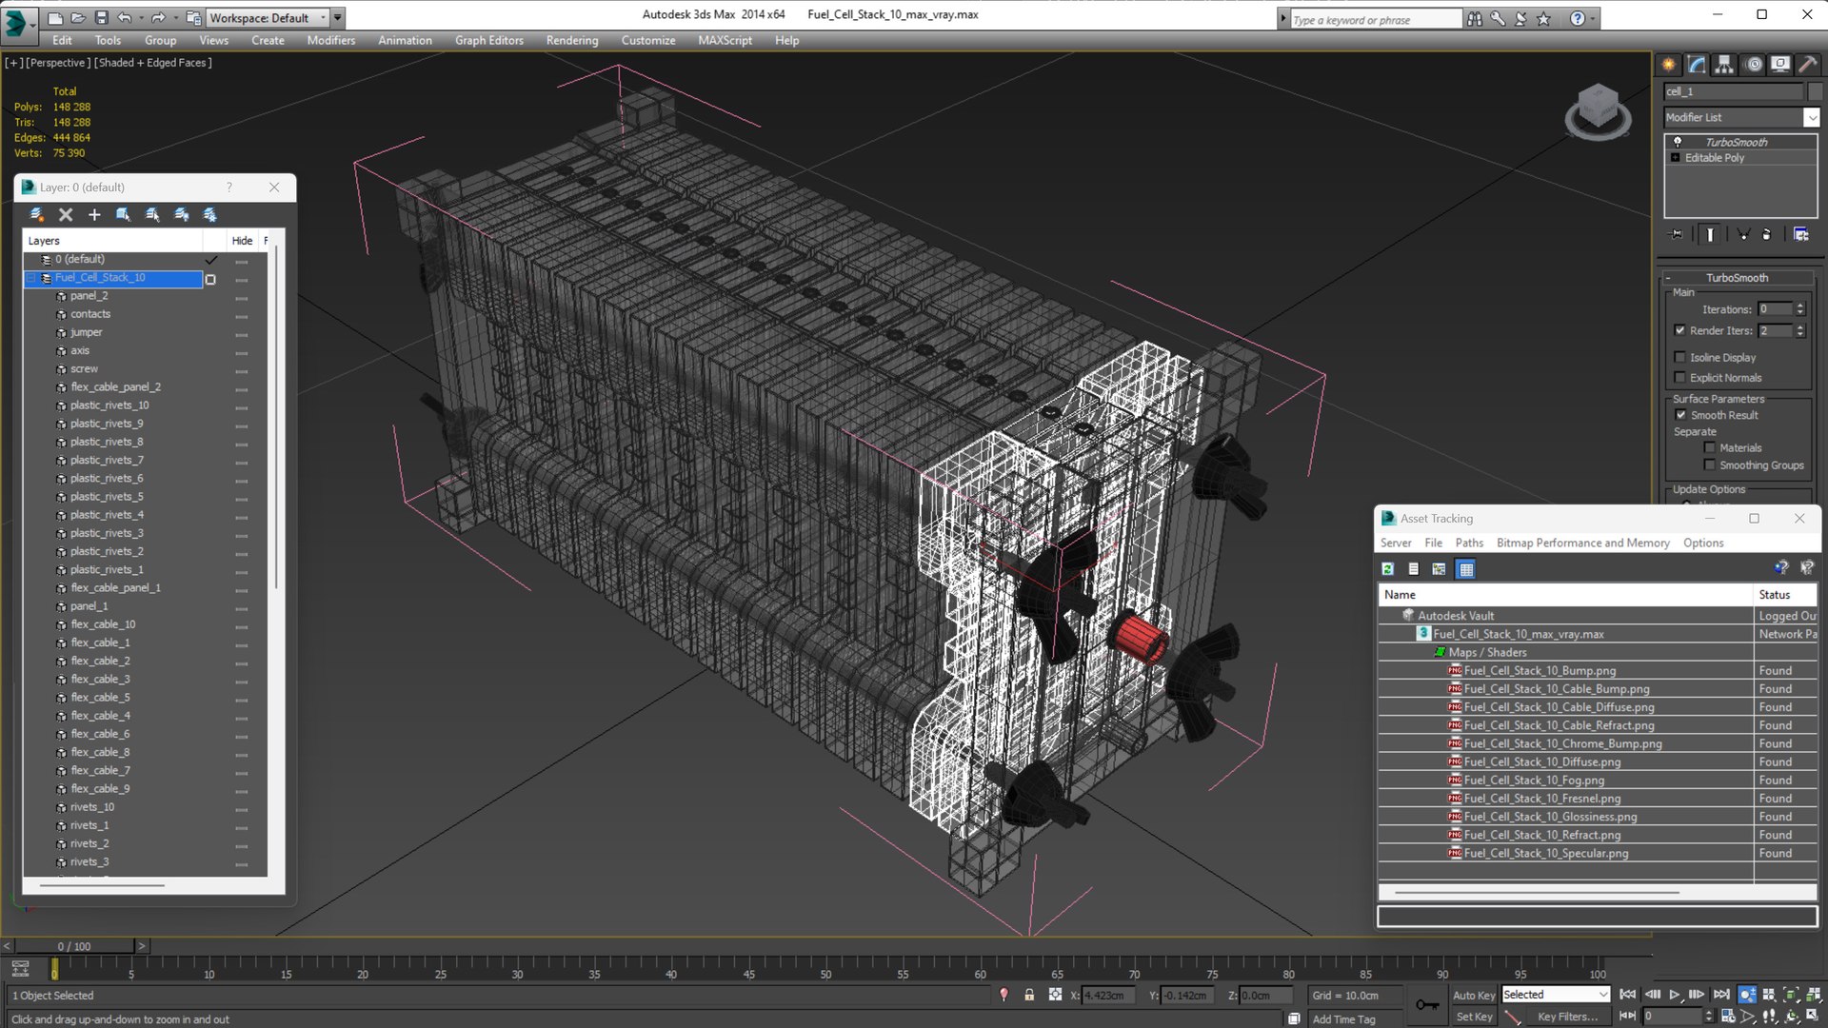1828x1028 pixels.
Task: Toggle the selection lock padlock icon
Action: [x=1029, y=995]
